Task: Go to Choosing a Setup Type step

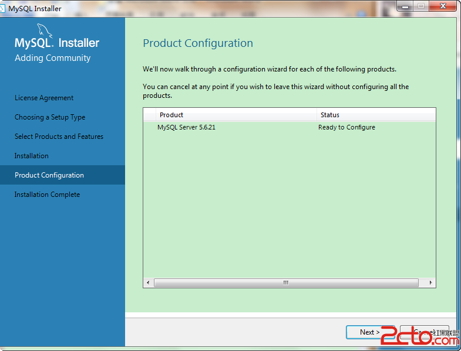Action: tap(50, 117)
